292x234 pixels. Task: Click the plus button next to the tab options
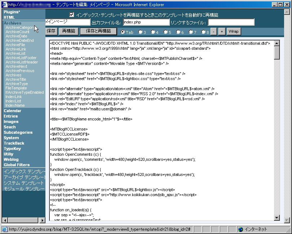point(222,31)
